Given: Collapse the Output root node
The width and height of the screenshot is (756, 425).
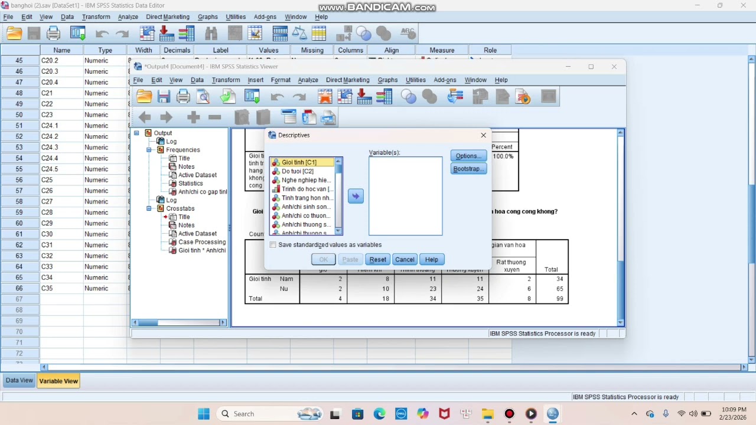Looking at the screenshot, I should pyautogui.click(x=136, y=133).
